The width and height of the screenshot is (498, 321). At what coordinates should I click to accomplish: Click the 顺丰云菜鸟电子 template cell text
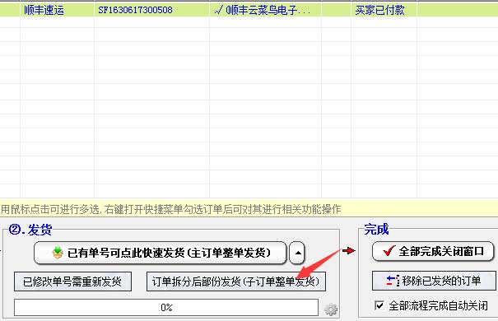(268, 11)
